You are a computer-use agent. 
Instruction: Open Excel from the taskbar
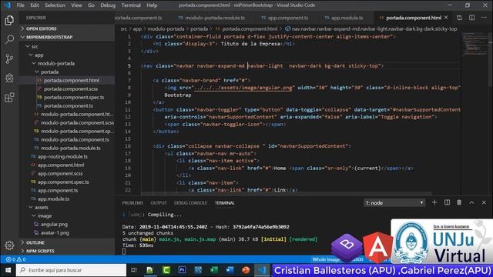click(214, 270)
